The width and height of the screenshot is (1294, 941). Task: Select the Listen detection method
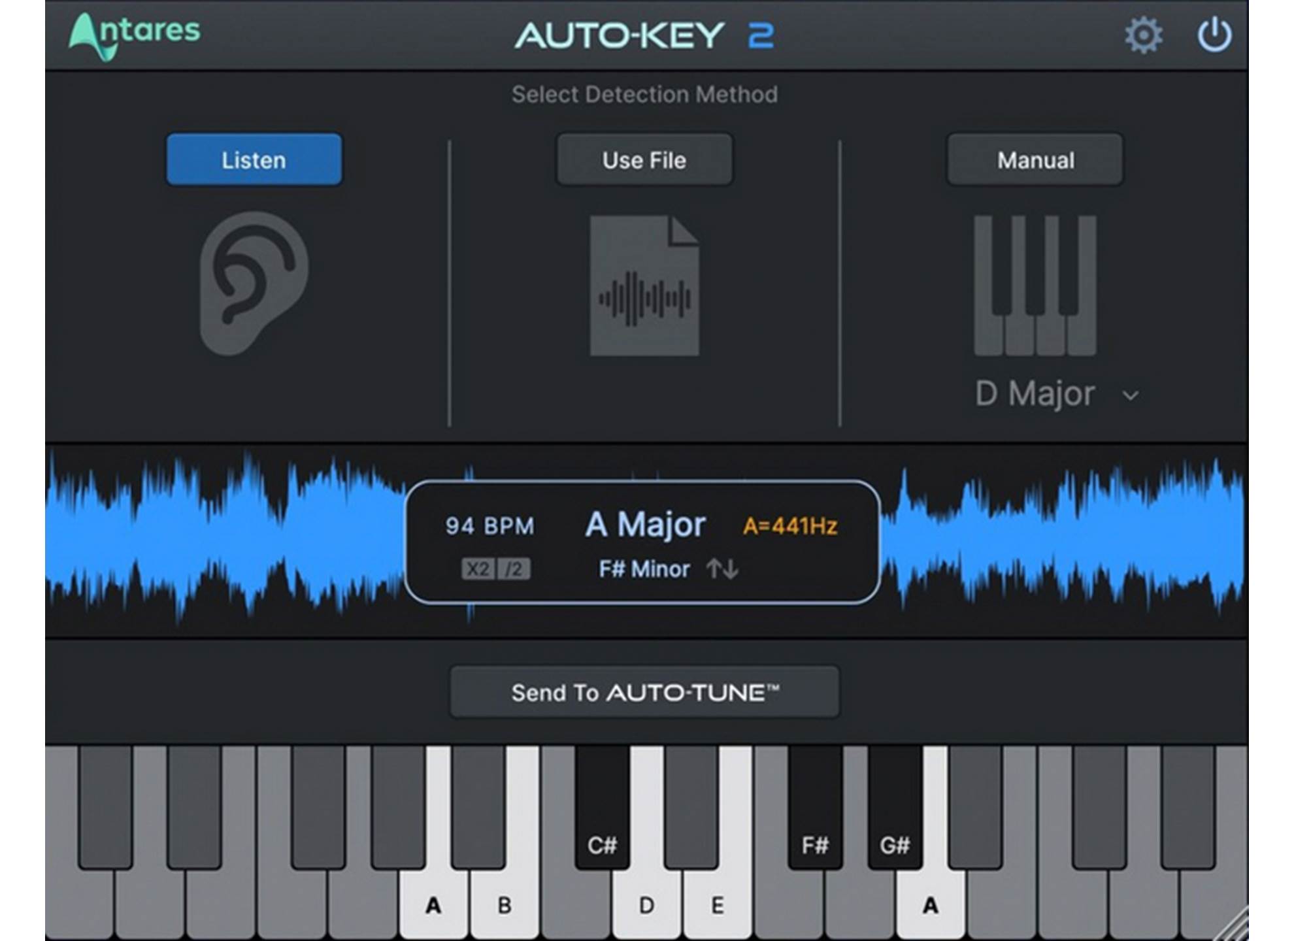(254, 160)
